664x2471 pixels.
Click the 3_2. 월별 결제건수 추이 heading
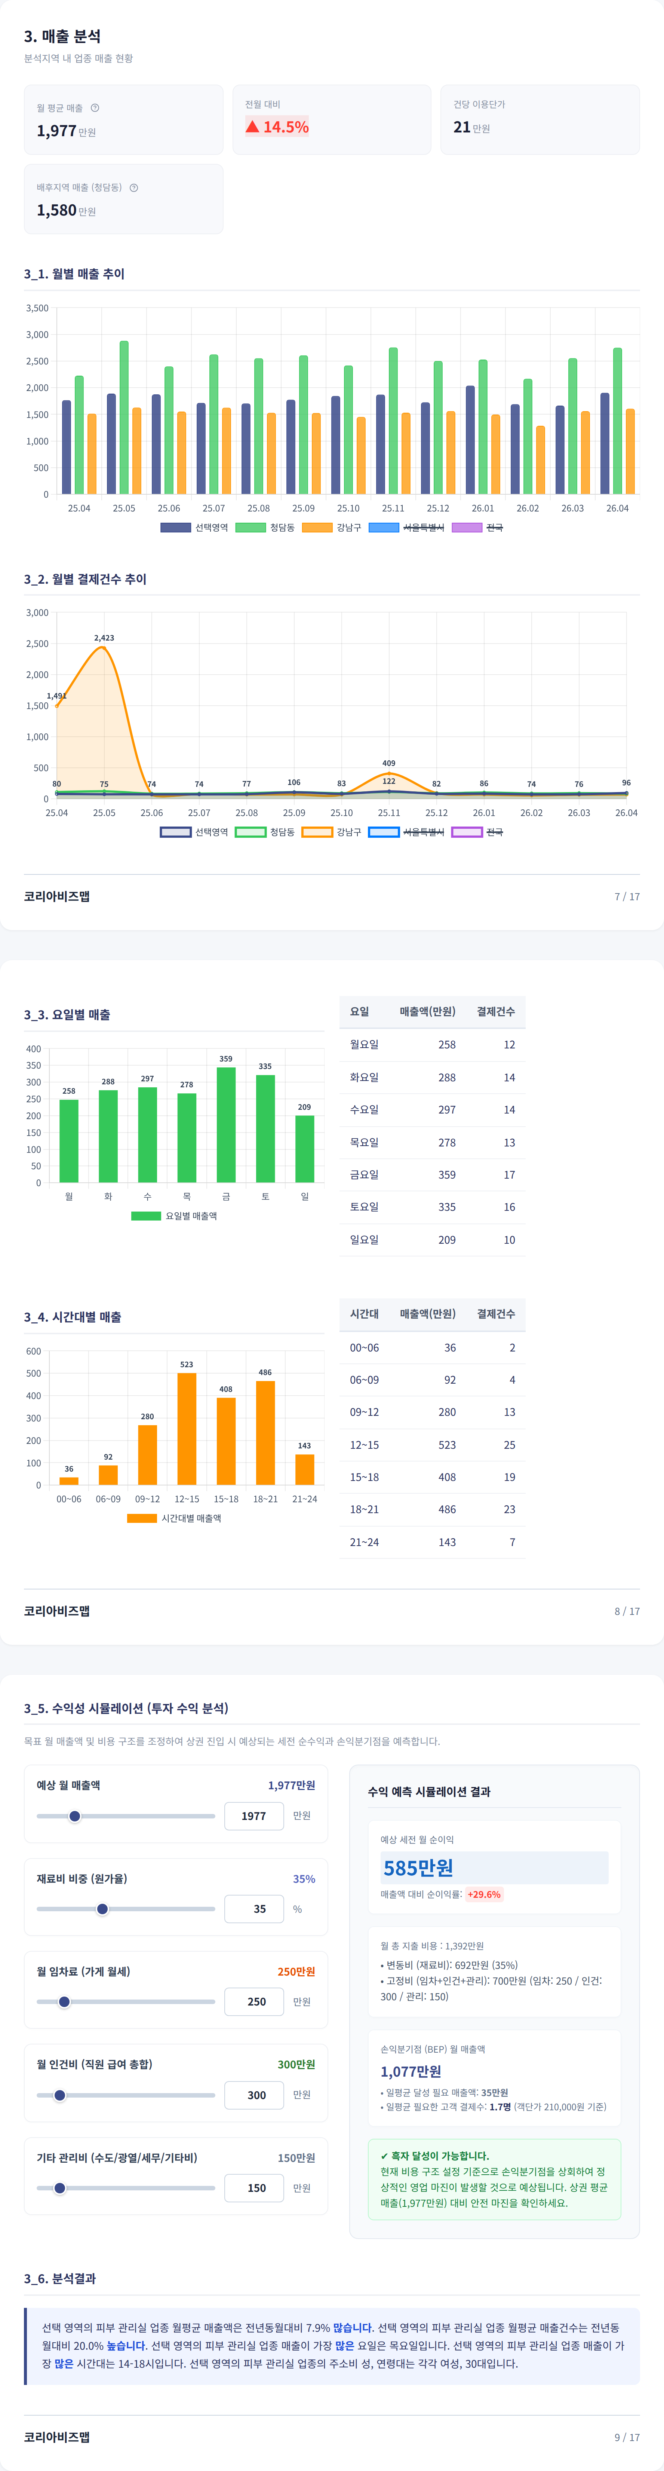pos(85,578)
